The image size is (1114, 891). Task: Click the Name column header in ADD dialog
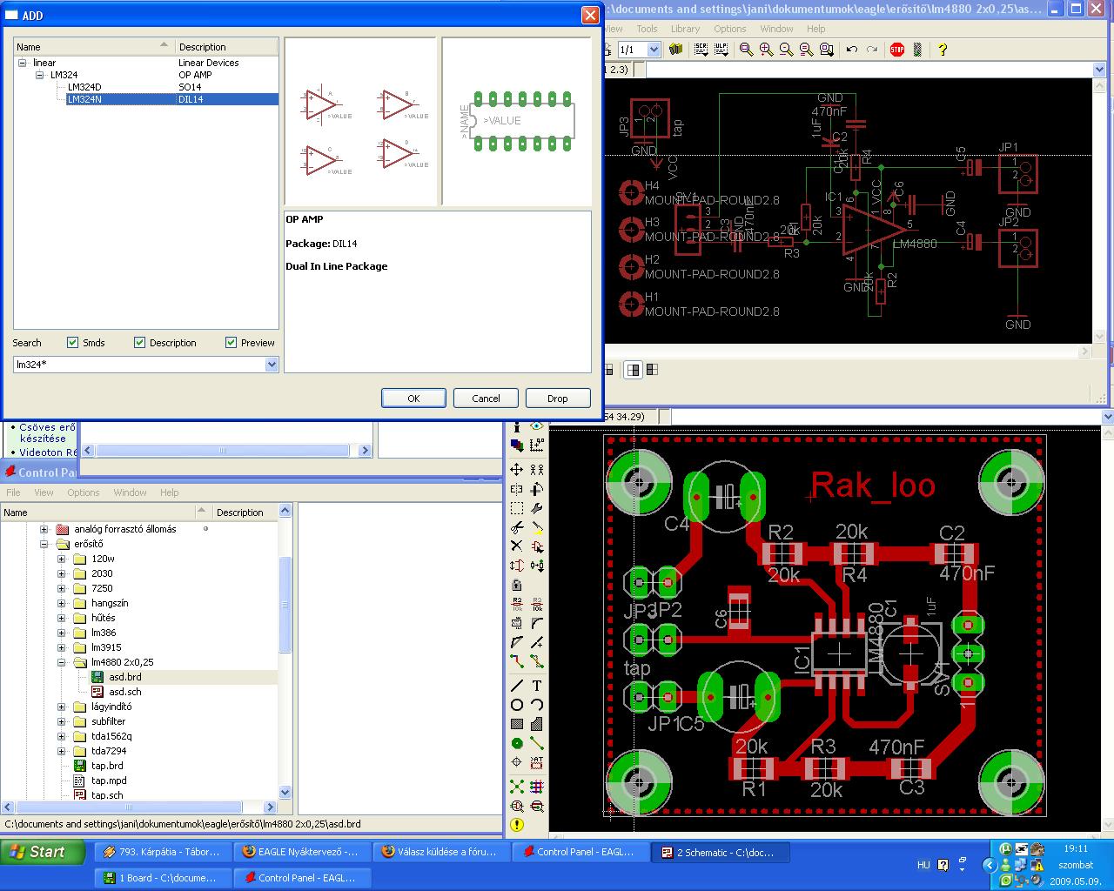tap(94, 47)
